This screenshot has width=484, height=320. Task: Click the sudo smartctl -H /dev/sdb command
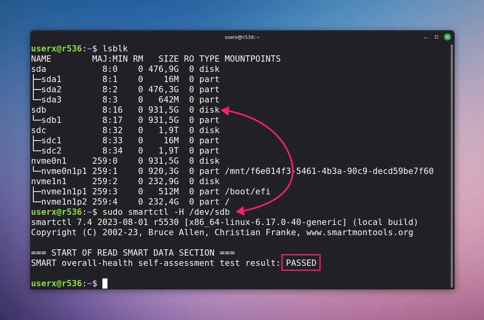[166, 212]
